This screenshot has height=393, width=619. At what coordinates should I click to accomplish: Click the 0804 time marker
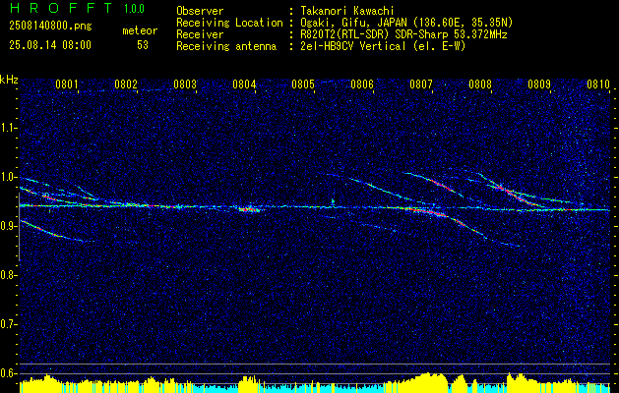(x=244, y=84)
